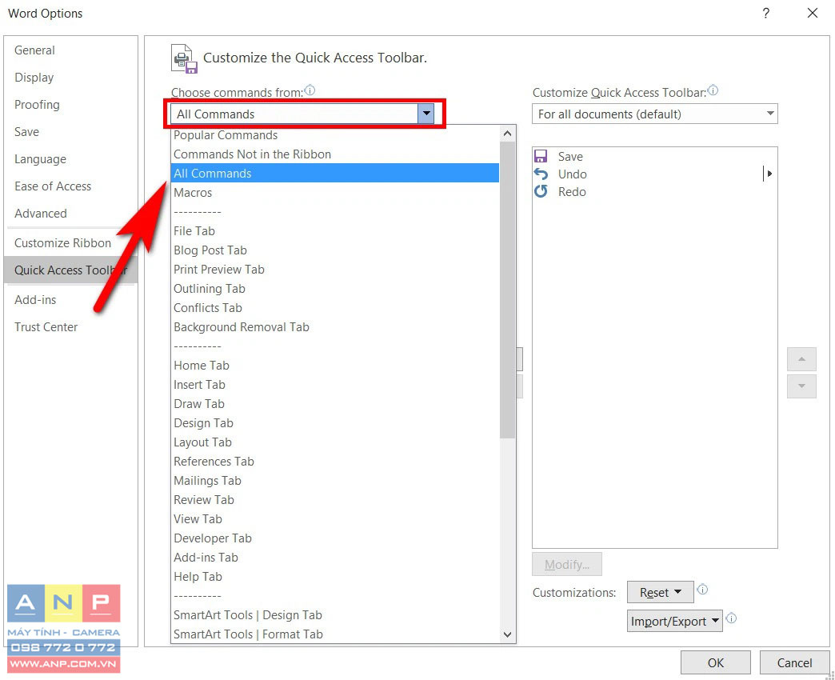Image resolution: width=835 pixels, height=680 pixels.
Task: Select Redo entry in toolbar list
Action: point(654,191)
